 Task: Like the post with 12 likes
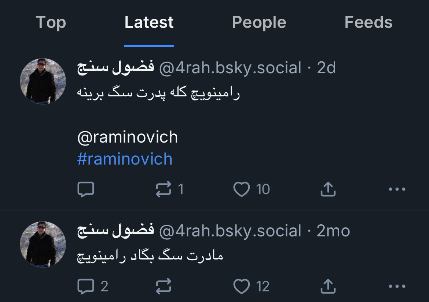[242, 286]
